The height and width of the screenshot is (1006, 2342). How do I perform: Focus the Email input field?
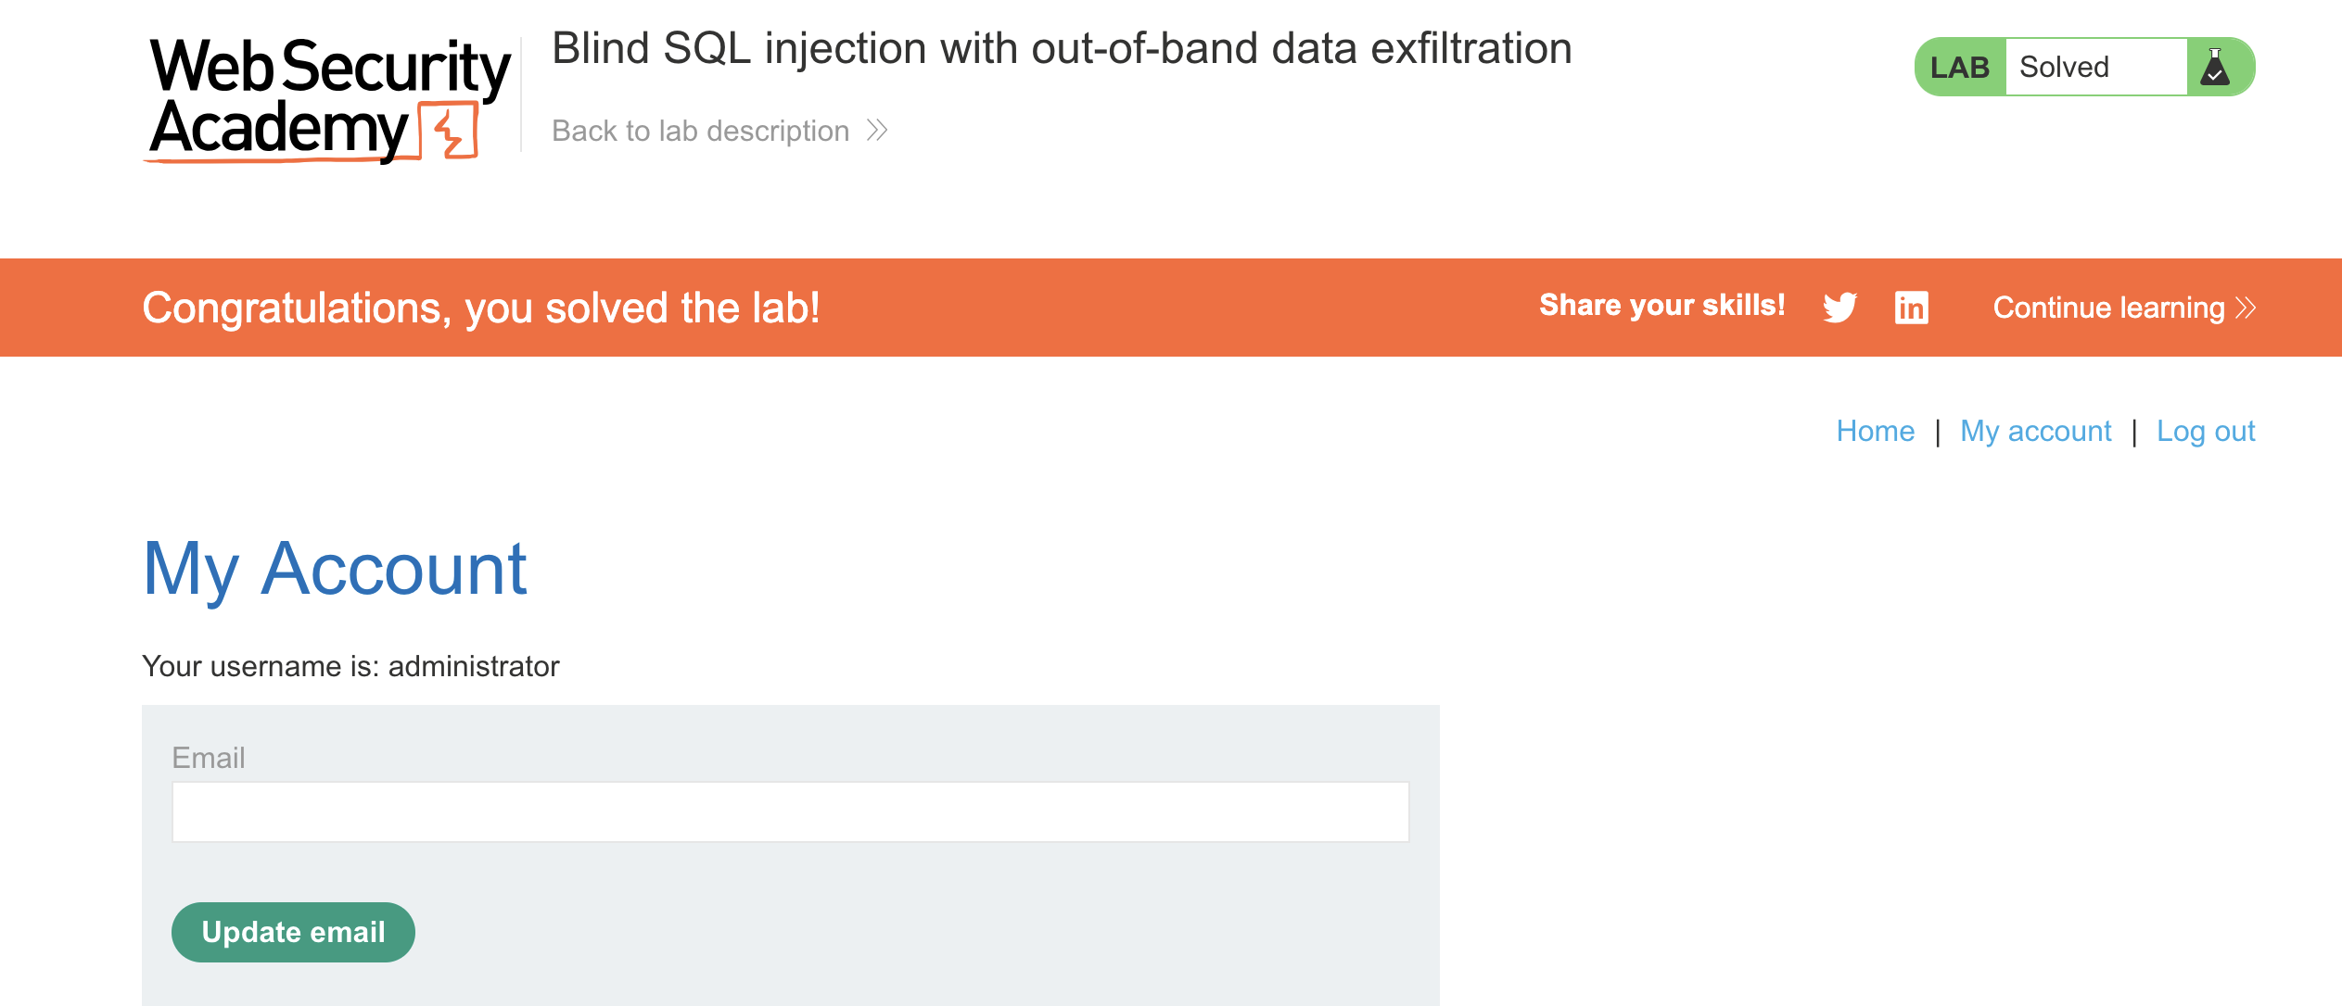click(790, 811)
